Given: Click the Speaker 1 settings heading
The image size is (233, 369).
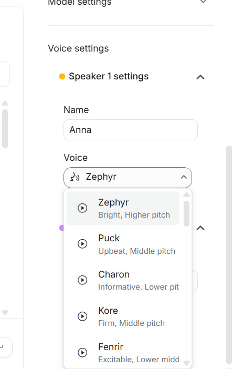Looking at the screenshot, I should tap(109, 77).
